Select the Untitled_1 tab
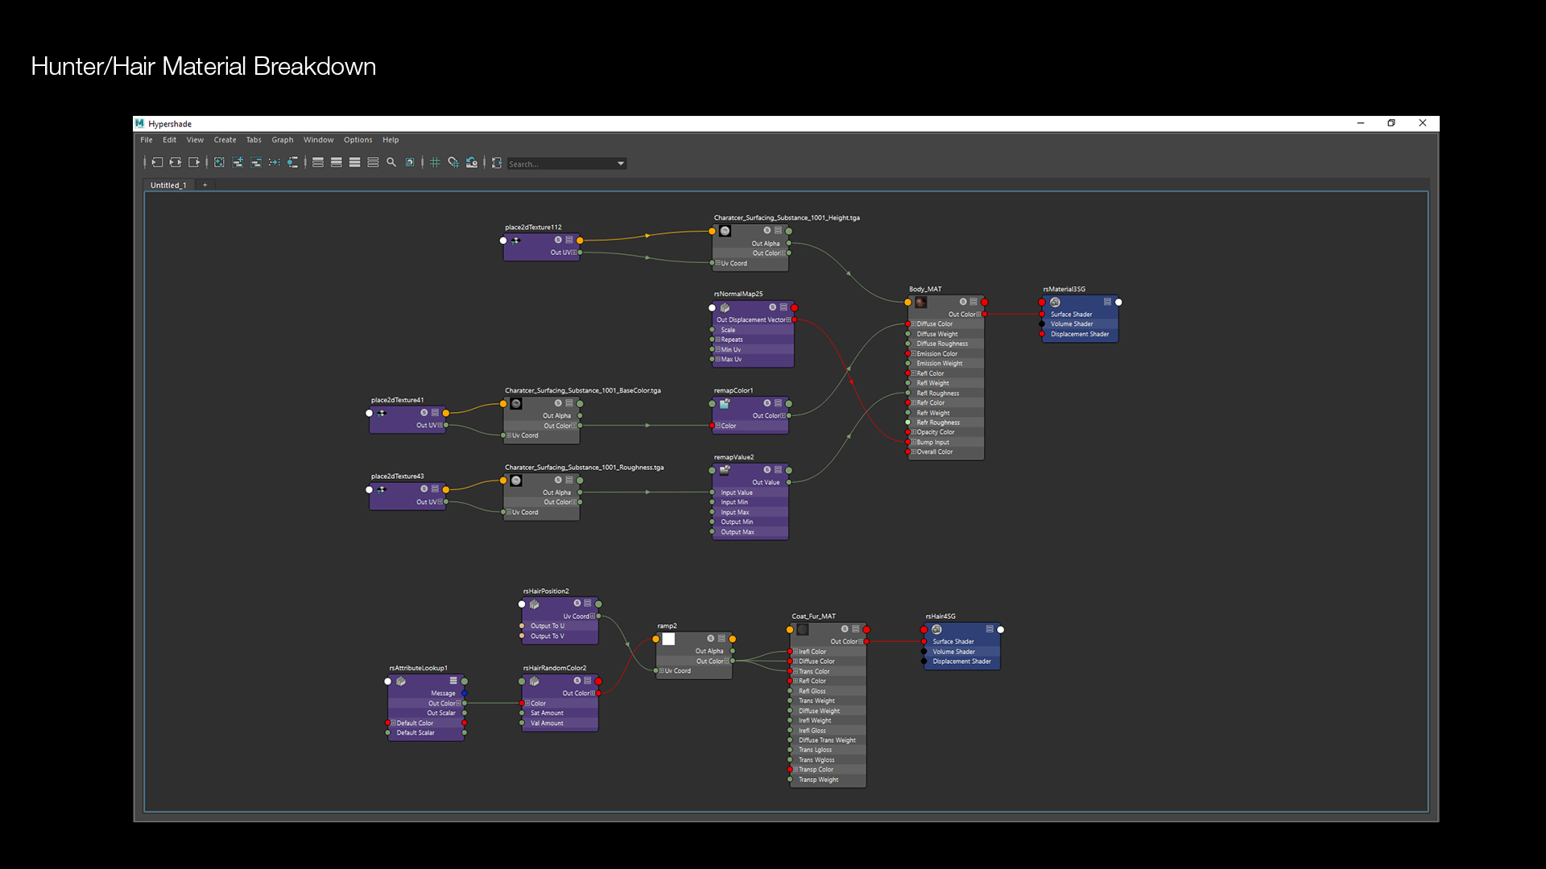Viewport: 1546px width, 869px height. pos(168,185)
